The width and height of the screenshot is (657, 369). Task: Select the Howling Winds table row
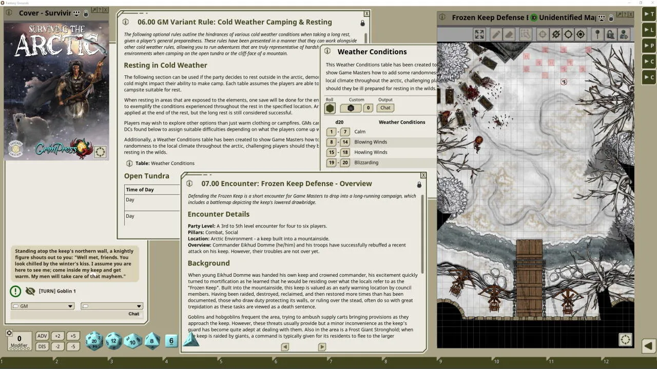(381, 152)
